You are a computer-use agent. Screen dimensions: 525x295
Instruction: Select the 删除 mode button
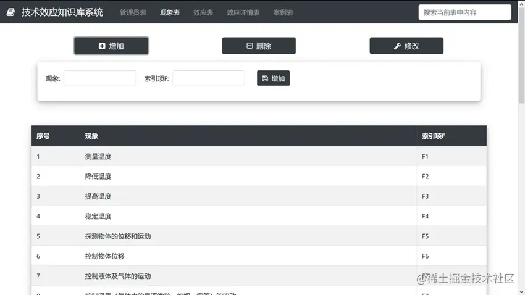(259, 46)
